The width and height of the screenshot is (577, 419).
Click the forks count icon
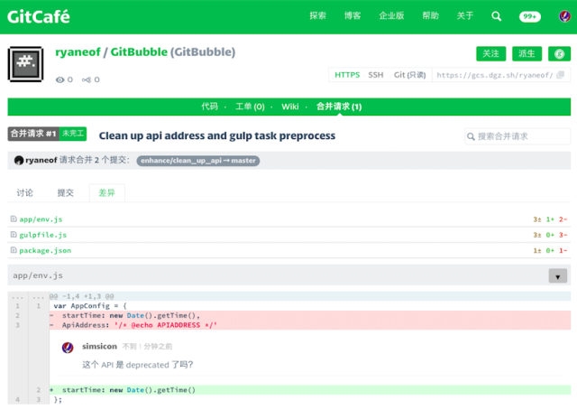coord(87,80)
